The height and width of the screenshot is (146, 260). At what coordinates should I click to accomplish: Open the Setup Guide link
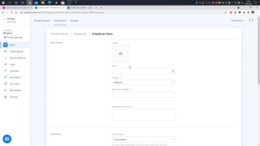click(238, 21)
